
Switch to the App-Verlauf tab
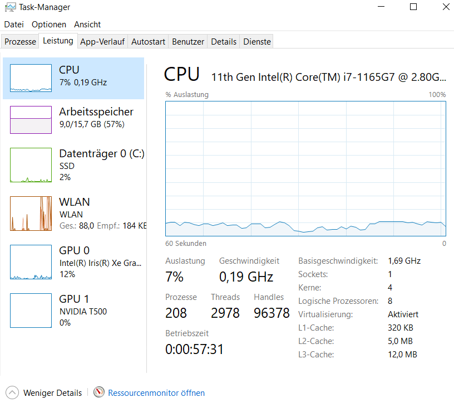pyautogui.click(x=102, y=41)
